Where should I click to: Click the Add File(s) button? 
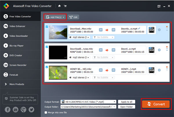55,17
